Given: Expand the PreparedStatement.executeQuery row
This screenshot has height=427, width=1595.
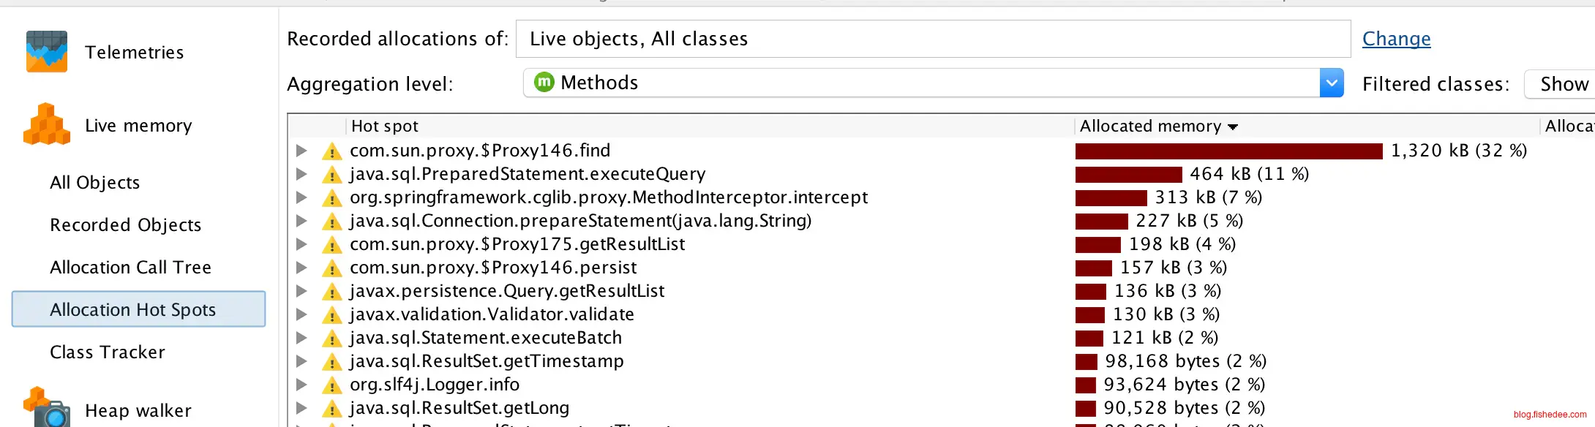Looking at the screenshot, I should [301, 174].
